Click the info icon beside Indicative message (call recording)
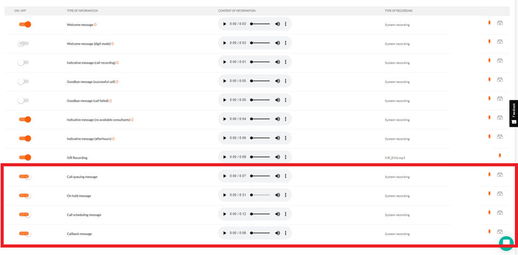The image size is (518, 255). point(118,63)
